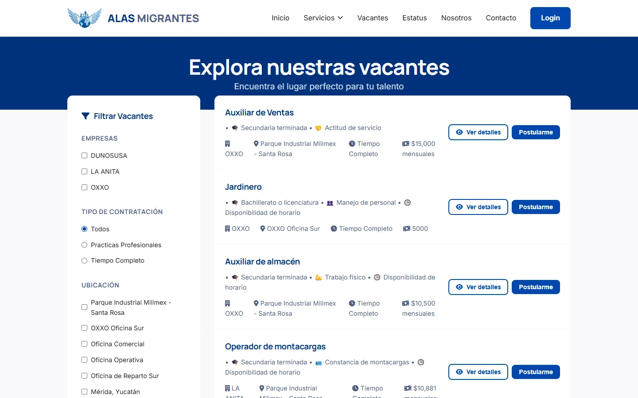Screen dimensions: 638x398
Task: Check the OXXO company filter
Action: pyautogui.click(x=84, y=188)
